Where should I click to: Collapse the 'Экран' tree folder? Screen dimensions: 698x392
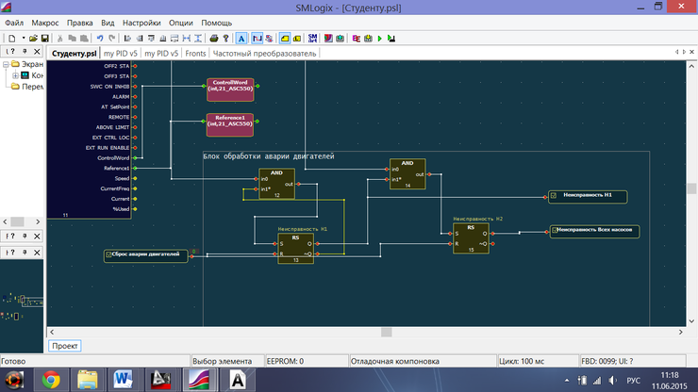[6, 65]
